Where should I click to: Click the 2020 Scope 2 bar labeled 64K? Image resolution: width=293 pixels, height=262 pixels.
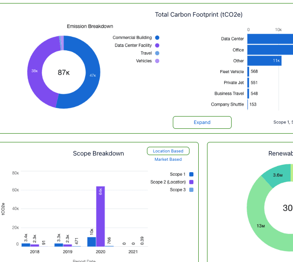[x=100, y=216]
